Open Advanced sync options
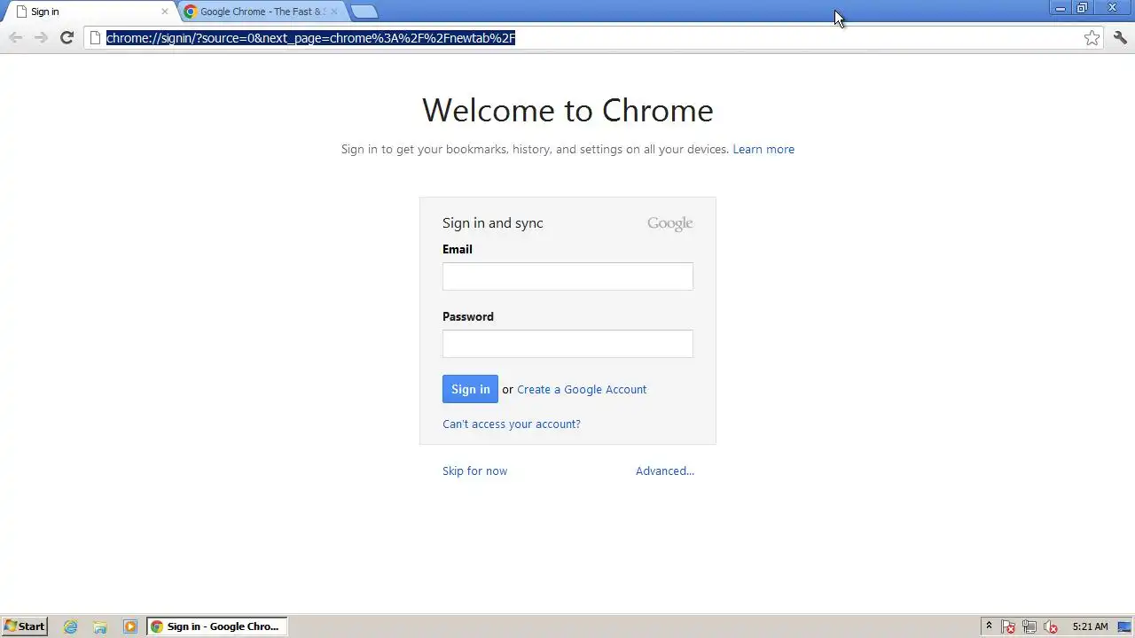Viewport: 1135px width, 638px height. [x=665, y=471]
